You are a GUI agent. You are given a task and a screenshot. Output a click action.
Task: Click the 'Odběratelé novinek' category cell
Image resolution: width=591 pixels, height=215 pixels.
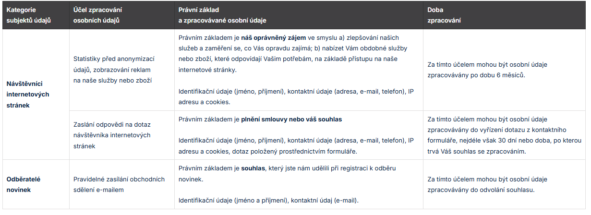pyautogui.click(x=24, y=184)
